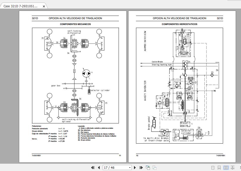Screen dimensions: 241x171
Task: Select two-page facing layout
Action: point(226,167)
